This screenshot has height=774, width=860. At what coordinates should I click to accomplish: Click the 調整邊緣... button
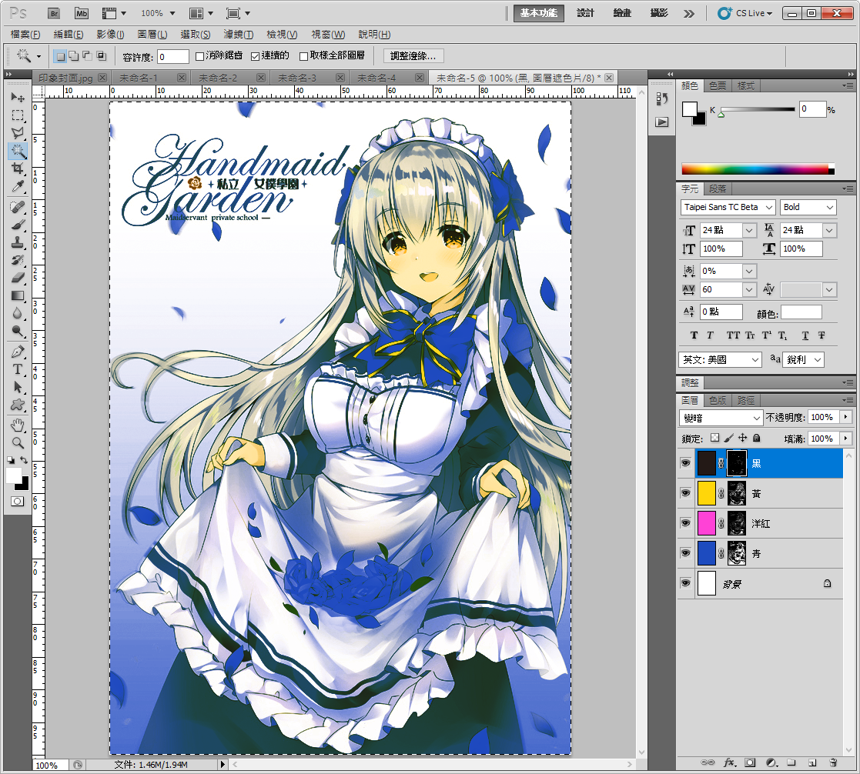(x=413, y=56)
